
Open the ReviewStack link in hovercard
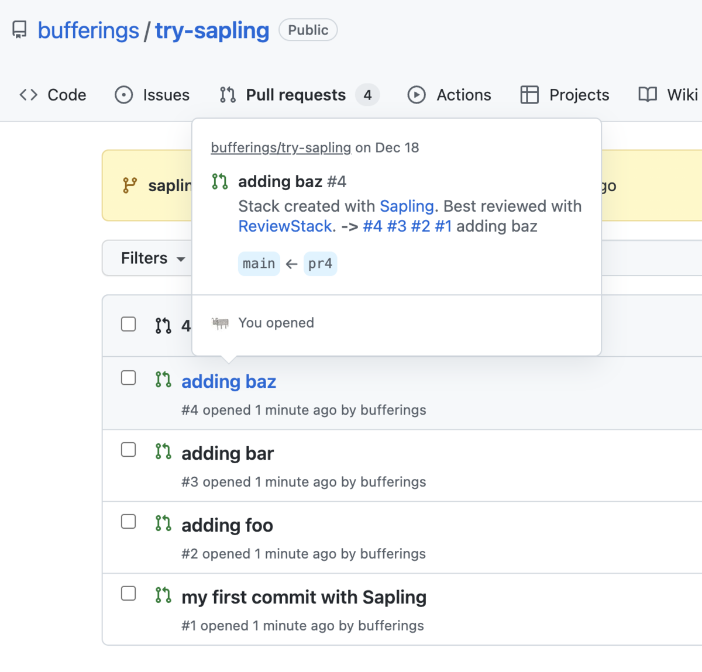click(285, 226)
